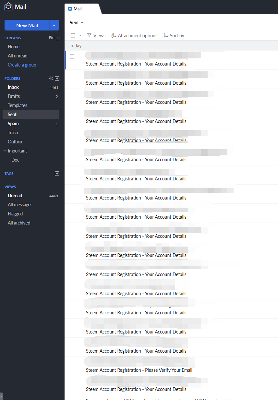Open the Views filter
The height and width of the screenshot is (400, 278).
click(x=96, y=36)
